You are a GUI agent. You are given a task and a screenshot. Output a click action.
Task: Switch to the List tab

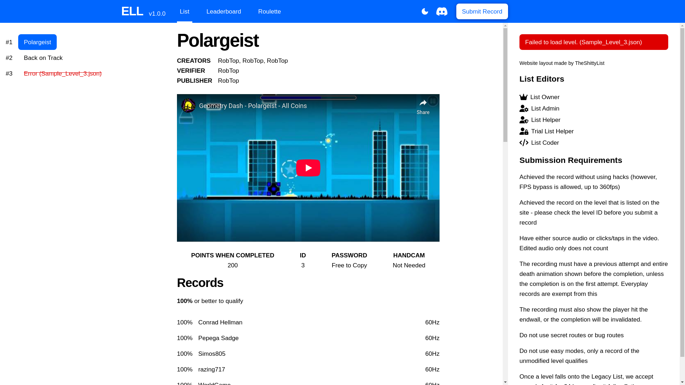(184, 11)
